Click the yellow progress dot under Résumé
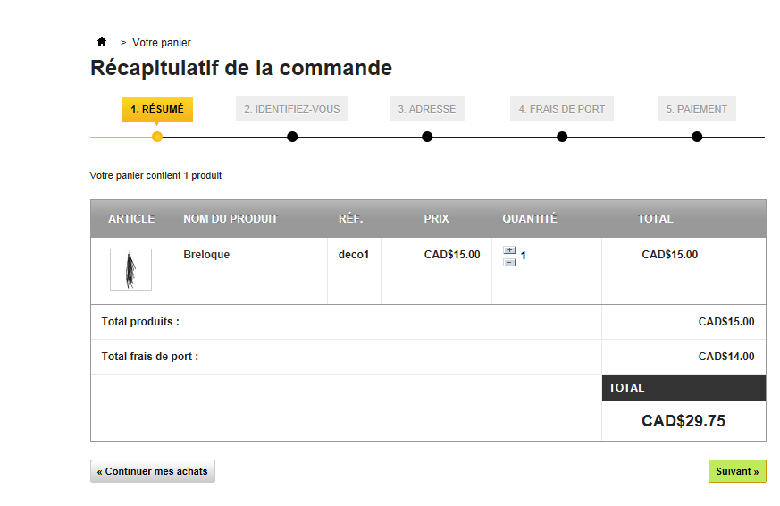The image size is (780, 506). click(157, 137)
